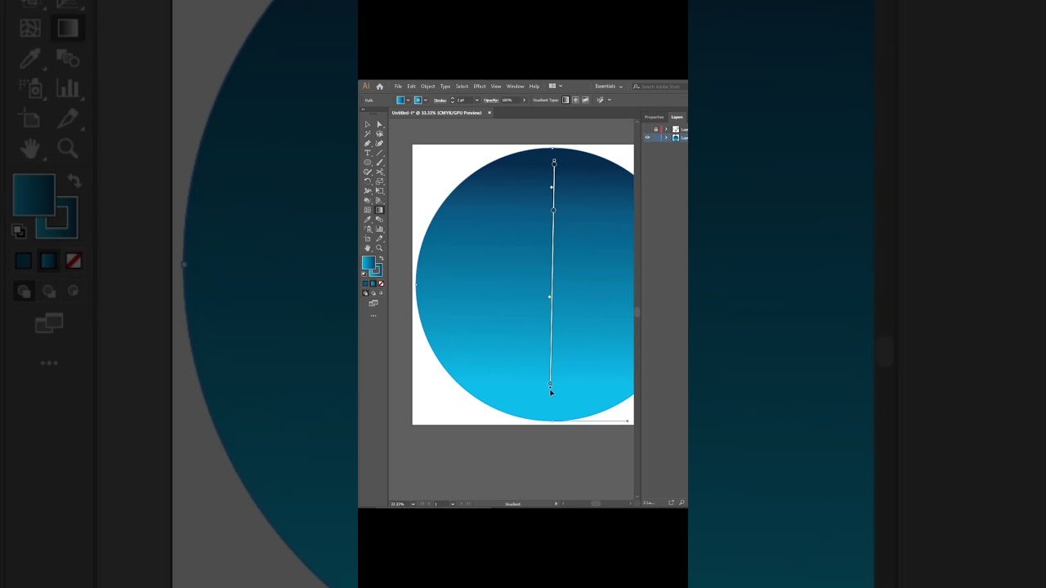Select the Pen tool
The image size is (1046, 588).
coord(367,144)
